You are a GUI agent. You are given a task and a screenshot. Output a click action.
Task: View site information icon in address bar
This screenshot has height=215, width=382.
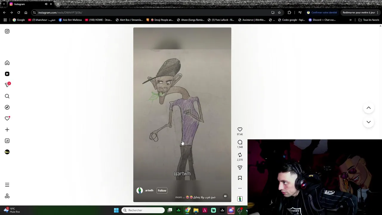coord(34,13)
